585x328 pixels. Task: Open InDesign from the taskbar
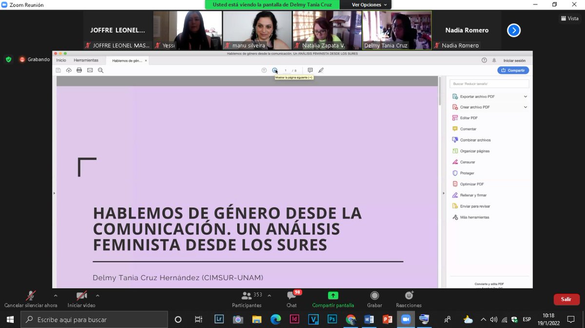(x=294, y=319)
